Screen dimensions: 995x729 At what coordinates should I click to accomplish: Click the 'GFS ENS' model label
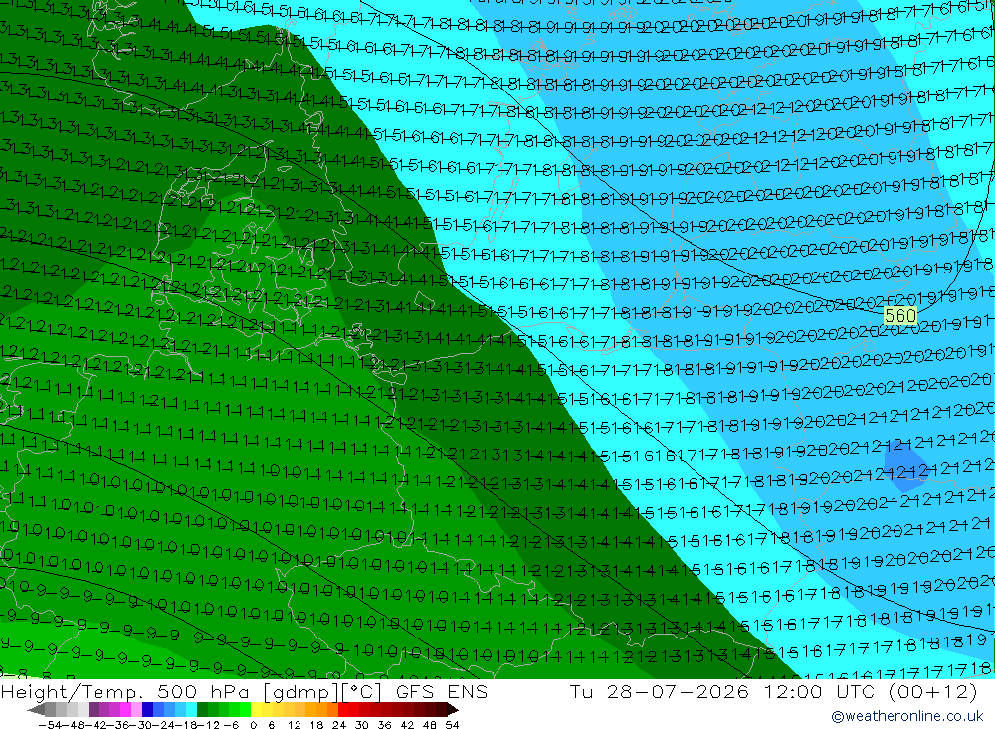pyautogui.click(x=442, y=691)
